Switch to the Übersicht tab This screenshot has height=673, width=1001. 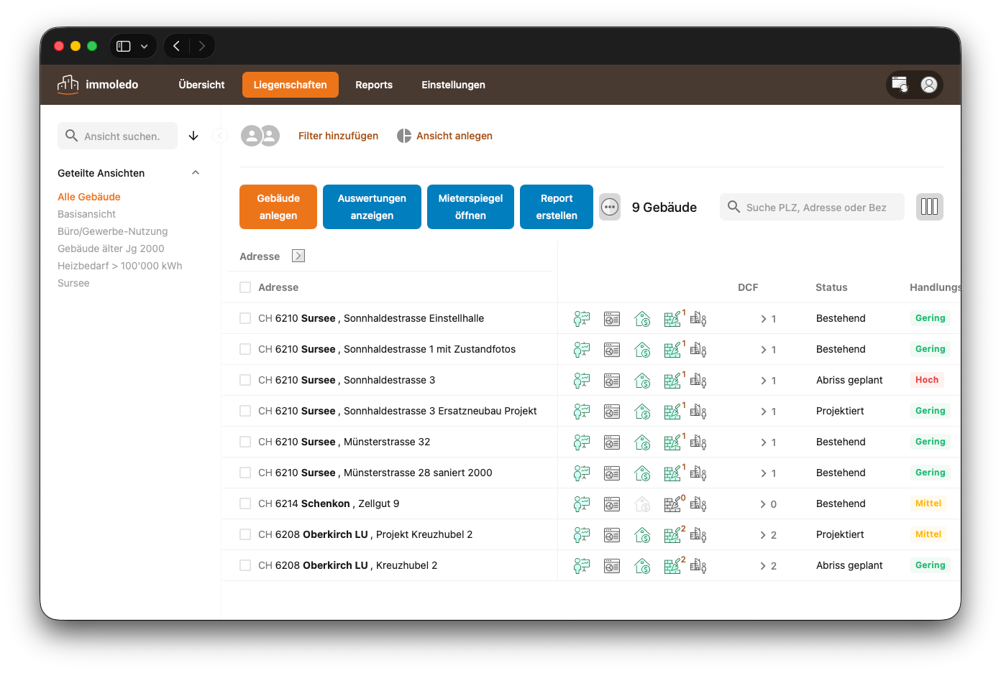(201, 85)
